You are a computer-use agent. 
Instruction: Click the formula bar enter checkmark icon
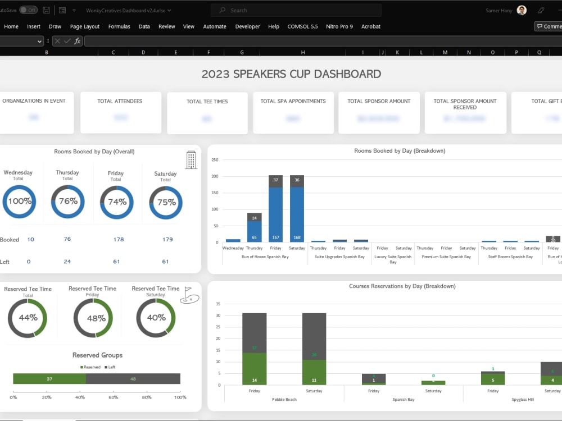(x=67, y=41)
